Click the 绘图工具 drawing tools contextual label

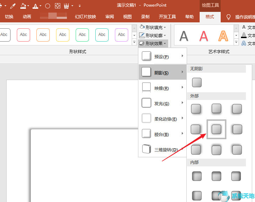(210, 5)
